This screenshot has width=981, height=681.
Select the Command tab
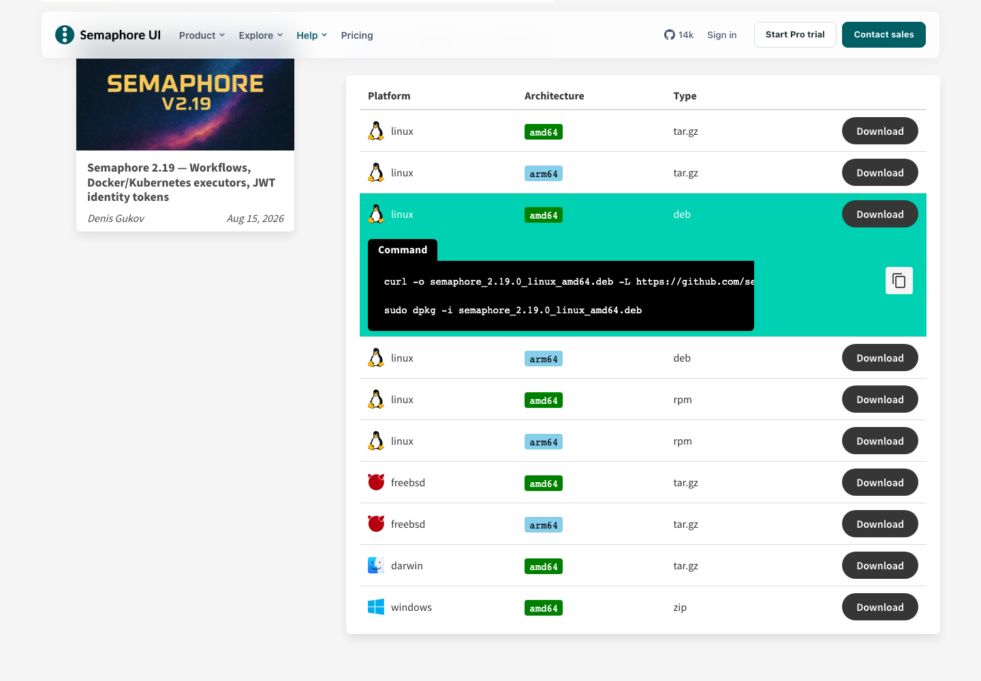coord(403,250)
